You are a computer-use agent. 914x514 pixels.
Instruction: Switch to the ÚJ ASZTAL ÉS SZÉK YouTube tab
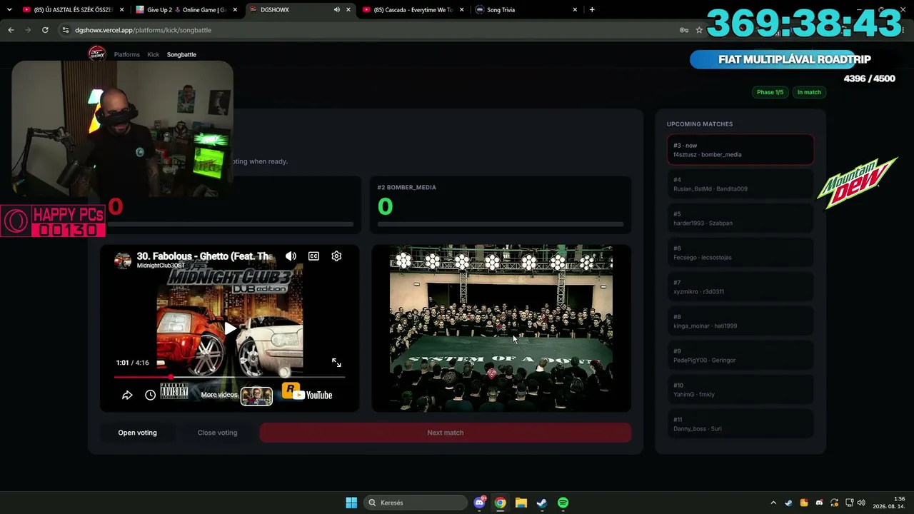pos(73,10)
